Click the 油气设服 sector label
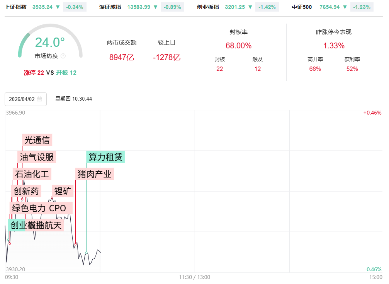The height and width of the screenshot is (284, 389). [37, 157]
